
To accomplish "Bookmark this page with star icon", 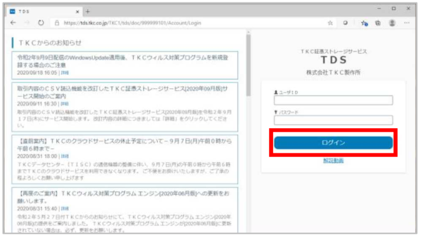I will pos(330,23).
